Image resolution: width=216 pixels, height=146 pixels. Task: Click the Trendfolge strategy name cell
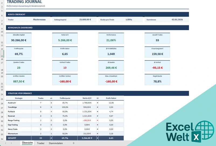click(x=19, y=107)
